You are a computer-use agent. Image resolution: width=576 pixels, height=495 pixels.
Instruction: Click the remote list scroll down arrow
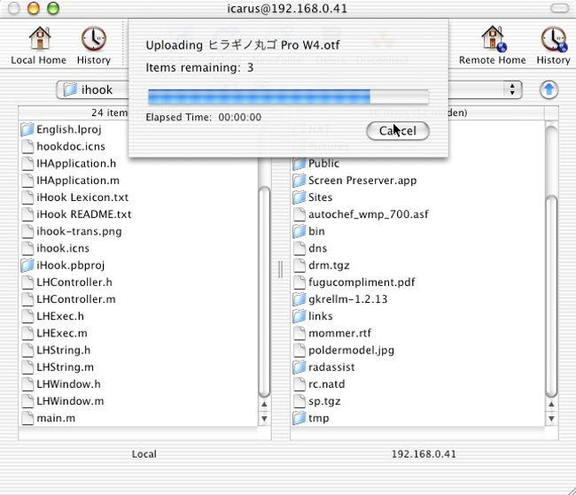click(551, 419)
